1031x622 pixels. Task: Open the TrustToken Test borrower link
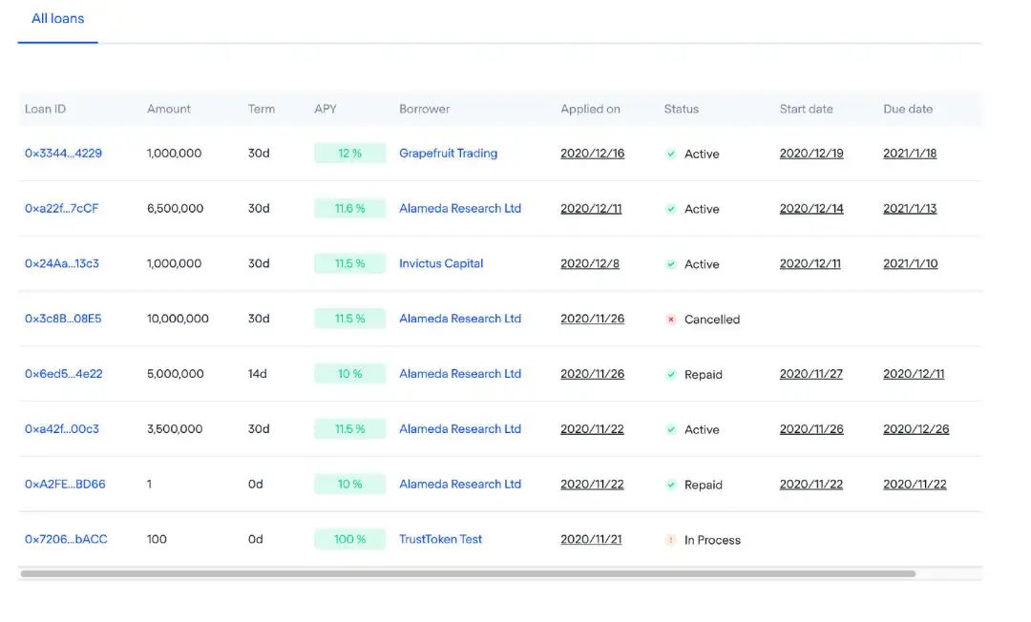pyautogui.click(x=440, y=539)
